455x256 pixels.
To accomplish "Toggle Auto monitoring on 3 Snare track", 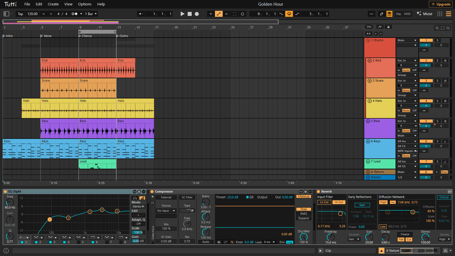I will [406, 90].
